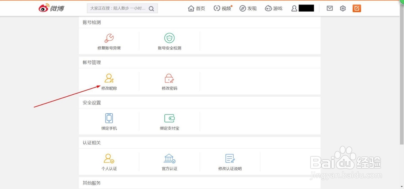Click the 修改昵称 person-edit icon
Viewport: 404px width, 189px height.
click(109, 78)
